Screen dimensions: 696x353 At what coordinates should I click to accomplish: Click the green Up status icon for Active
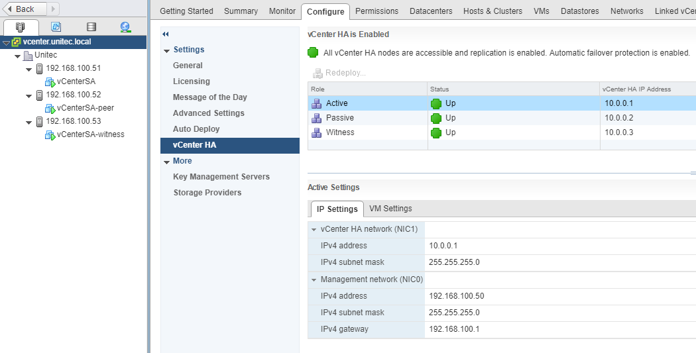[x=436, y=104]
